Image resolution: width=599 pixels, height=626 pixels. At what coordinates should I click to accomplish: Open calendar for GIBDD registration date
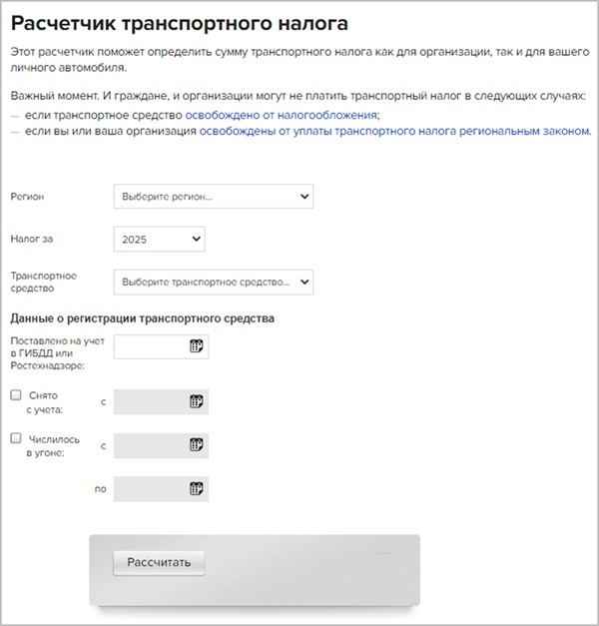point(197,346)
